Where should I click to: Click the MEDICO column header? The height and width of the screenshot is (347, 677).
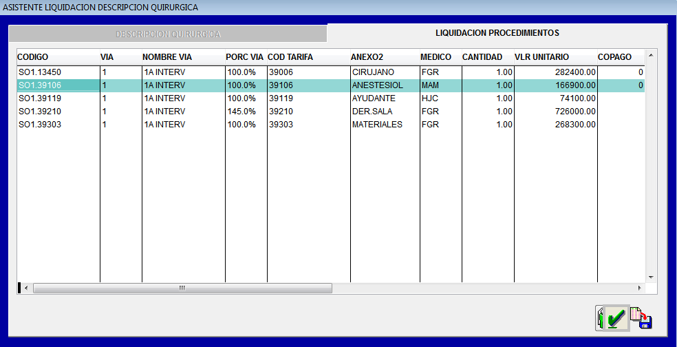click(441, 57)
